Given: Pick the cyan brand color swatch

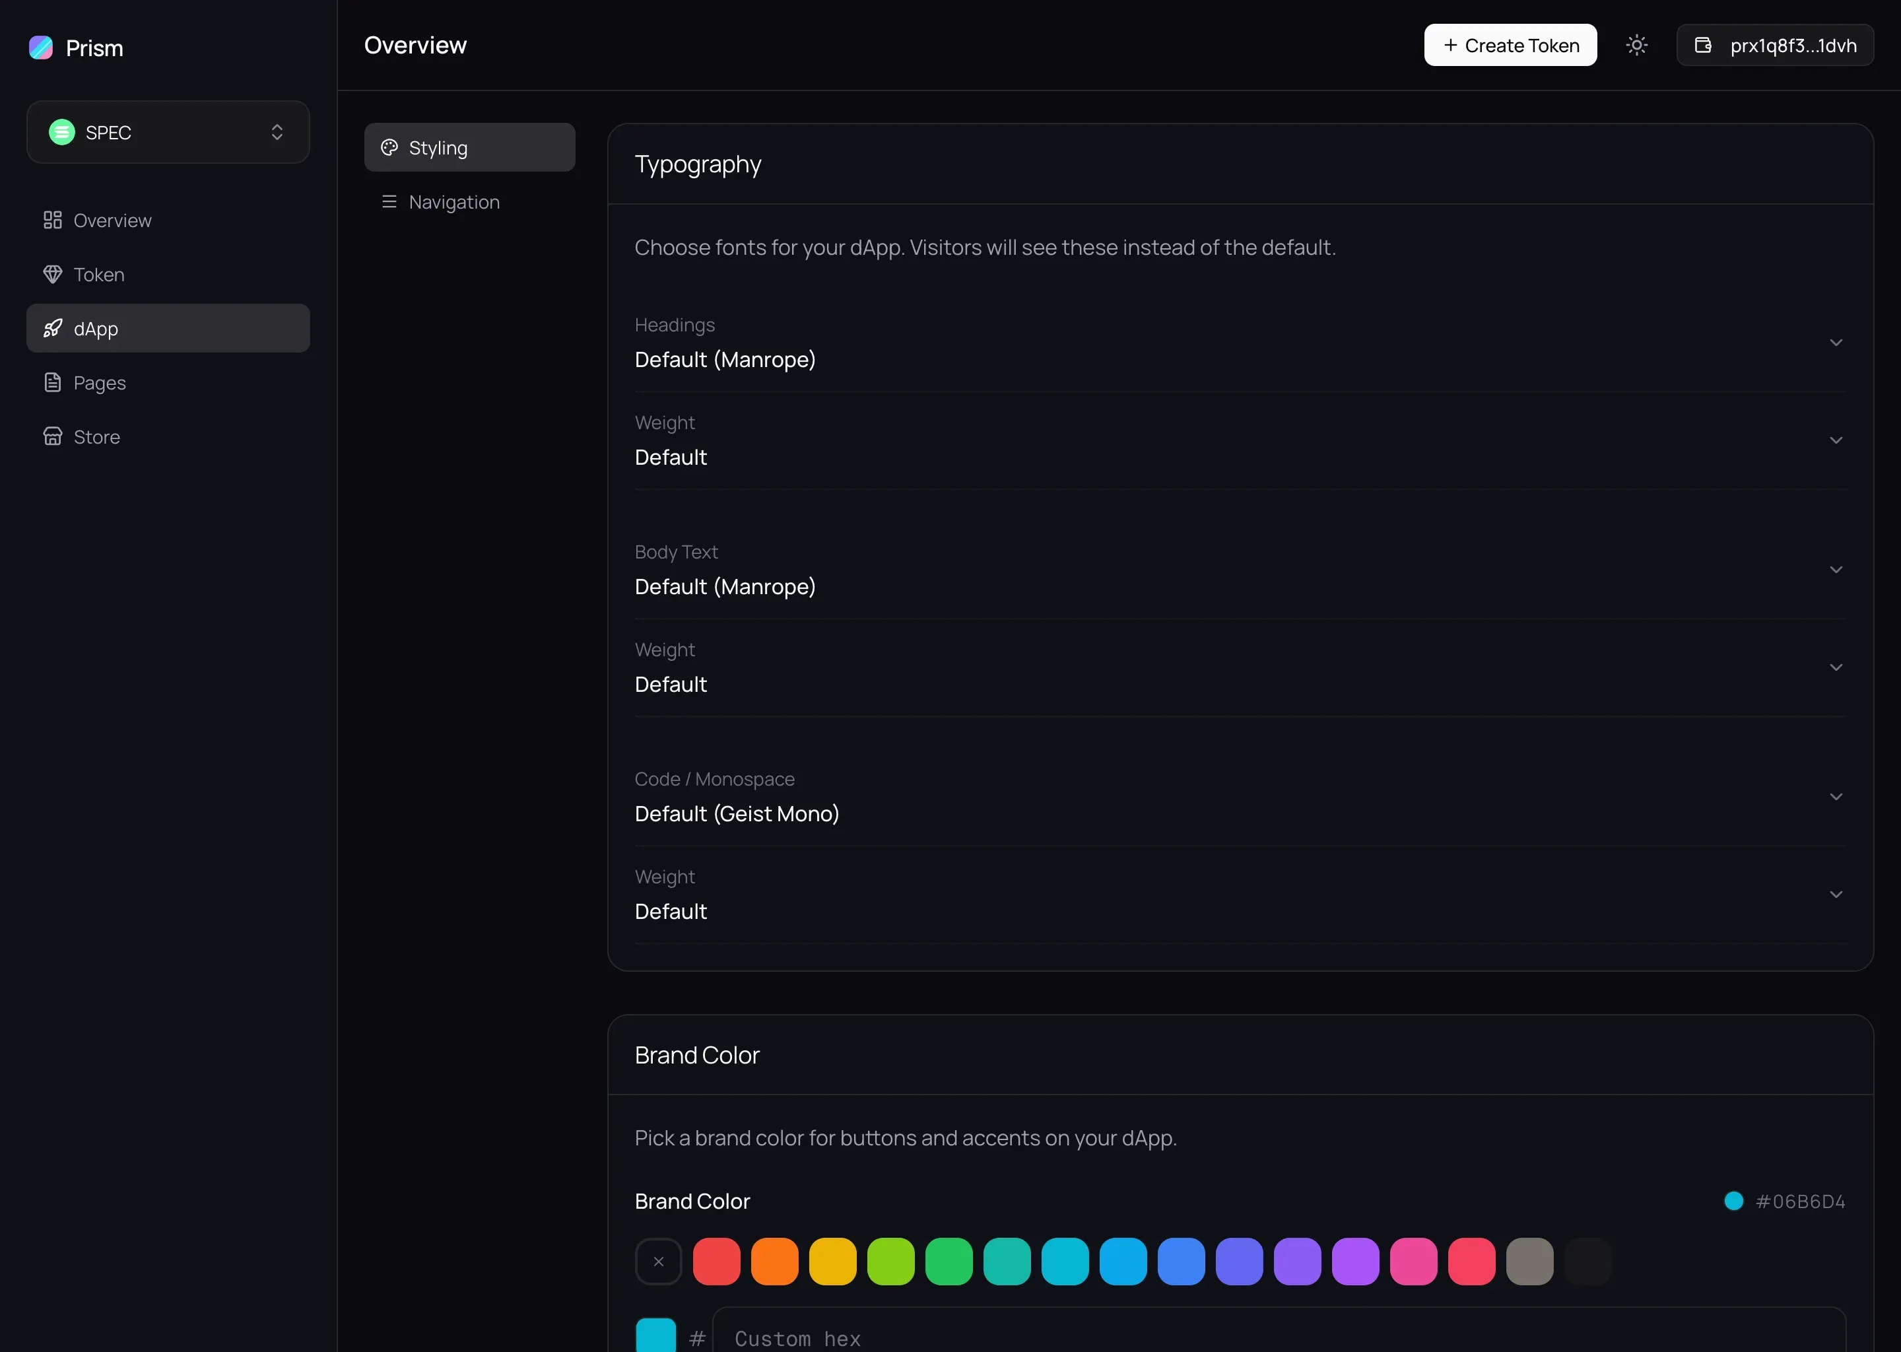Looking at the screenshot, I should coord(1065,1262).
